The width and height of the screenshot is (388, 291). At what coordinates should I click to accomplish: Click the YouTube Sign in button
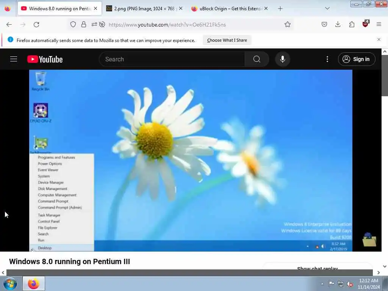(356, 59)
